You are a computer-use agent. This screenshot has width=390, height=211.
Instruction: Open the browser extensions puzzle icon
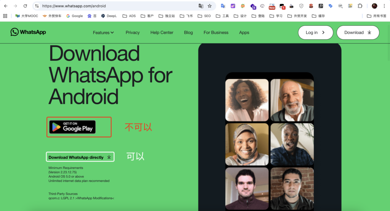[360, 6]
